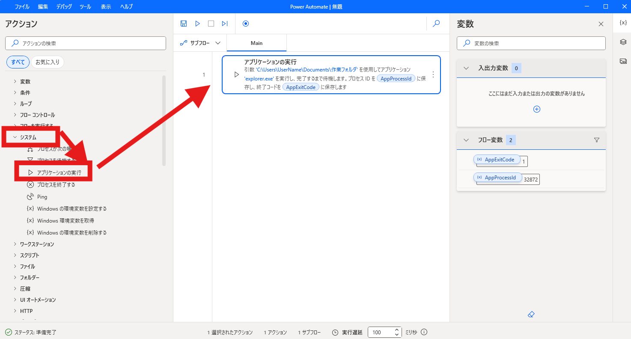Click the AppExitCode token in the action card
Image resolution: width=631 pixels, height=339 pixels.
click(x=301, y=87)
